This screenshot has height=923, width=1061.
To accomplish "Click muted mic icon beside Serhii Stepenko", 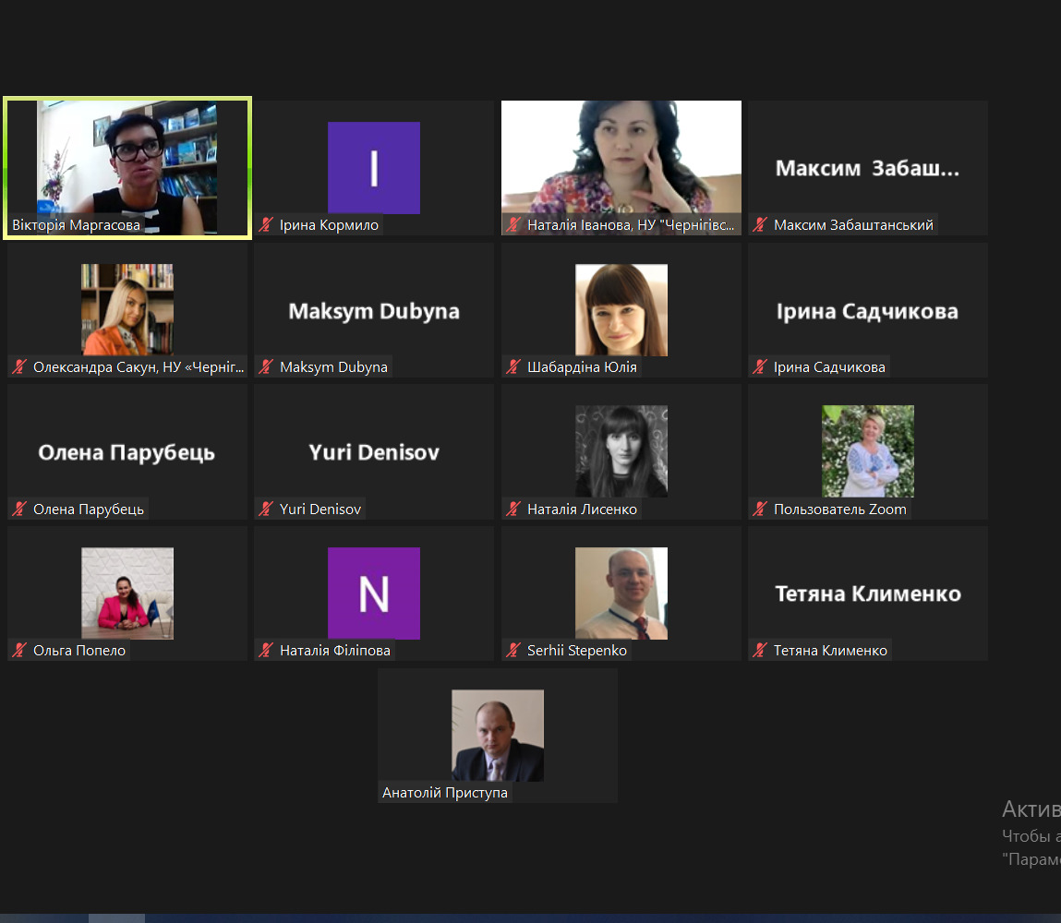I will 514,651.
